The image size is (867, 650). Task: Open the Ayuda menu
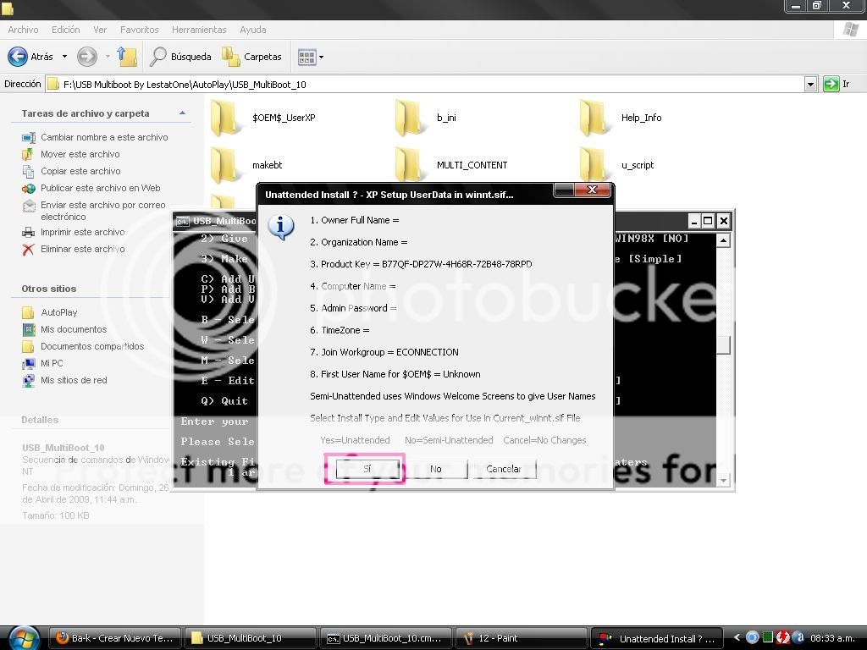[x=252, y=30]
